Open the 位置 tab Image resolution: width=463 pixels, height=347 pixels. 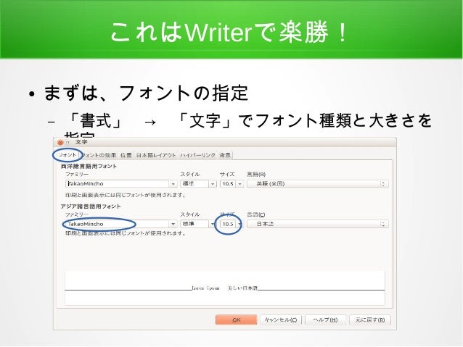click(126, 155)
